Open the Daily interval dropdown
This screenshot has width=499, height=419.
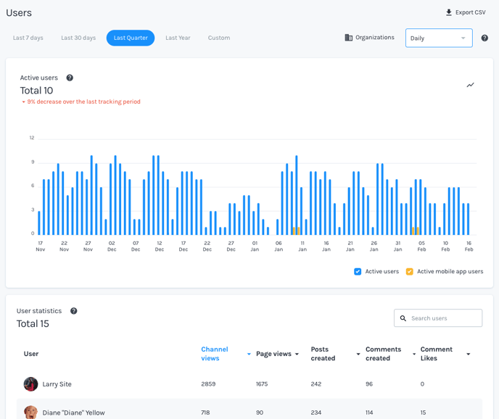point(438,38)
